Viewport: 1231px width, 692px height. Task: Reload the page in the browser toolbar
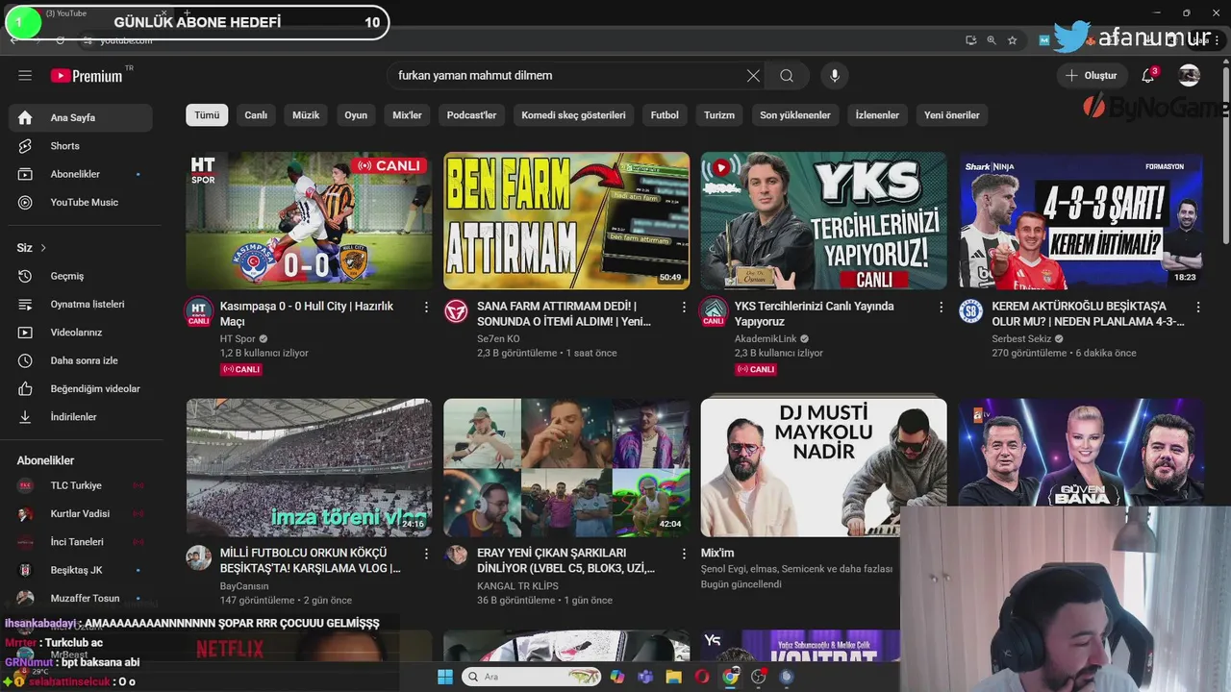tap(61, 40)
